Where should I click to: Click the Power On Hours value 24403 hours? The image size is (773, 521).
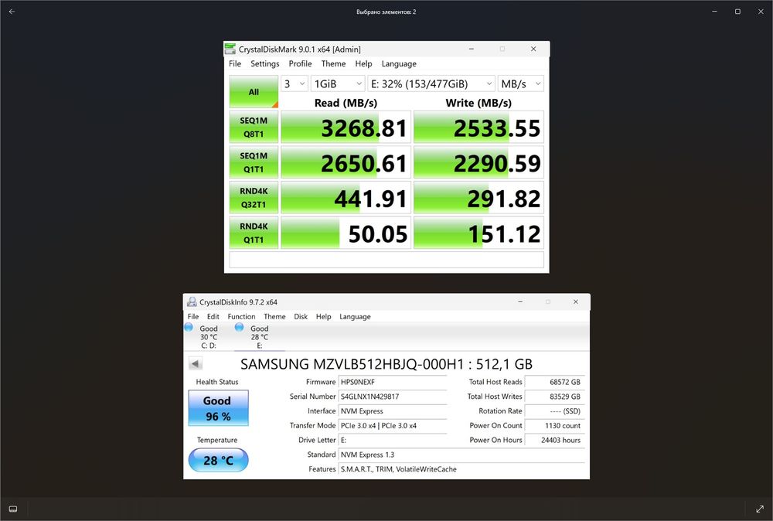[x=554, y=440]
